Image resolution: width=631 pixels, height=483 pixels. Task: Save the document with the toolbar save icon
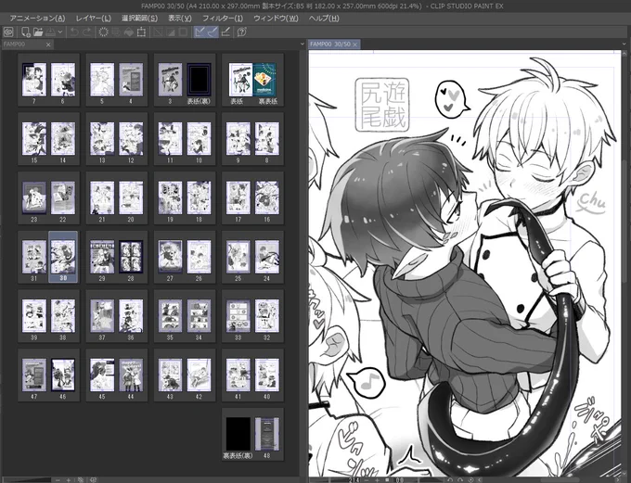(x=51, y=32)
